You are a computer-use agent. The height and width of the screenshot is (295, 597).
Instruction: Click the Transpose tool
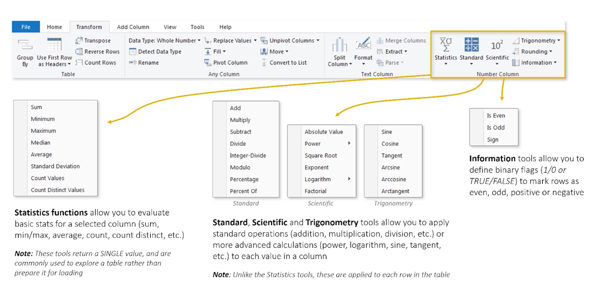coord(93,40)
